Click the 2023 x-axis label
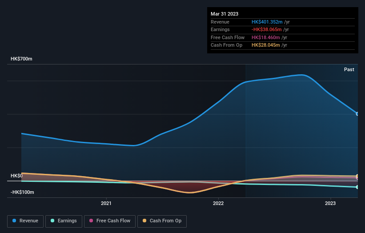Screen dimensions: 365x233 [330, 203]
